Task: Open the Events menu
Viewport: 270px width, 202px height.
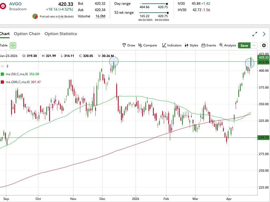Action: tap(209, 45)
